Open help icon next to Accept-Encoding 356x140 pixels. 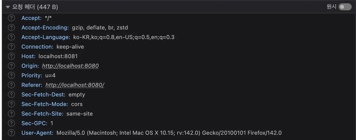(11, 28)
